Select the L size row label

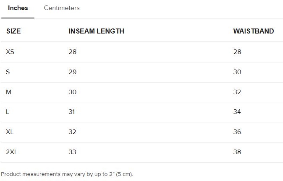[8, 112]
